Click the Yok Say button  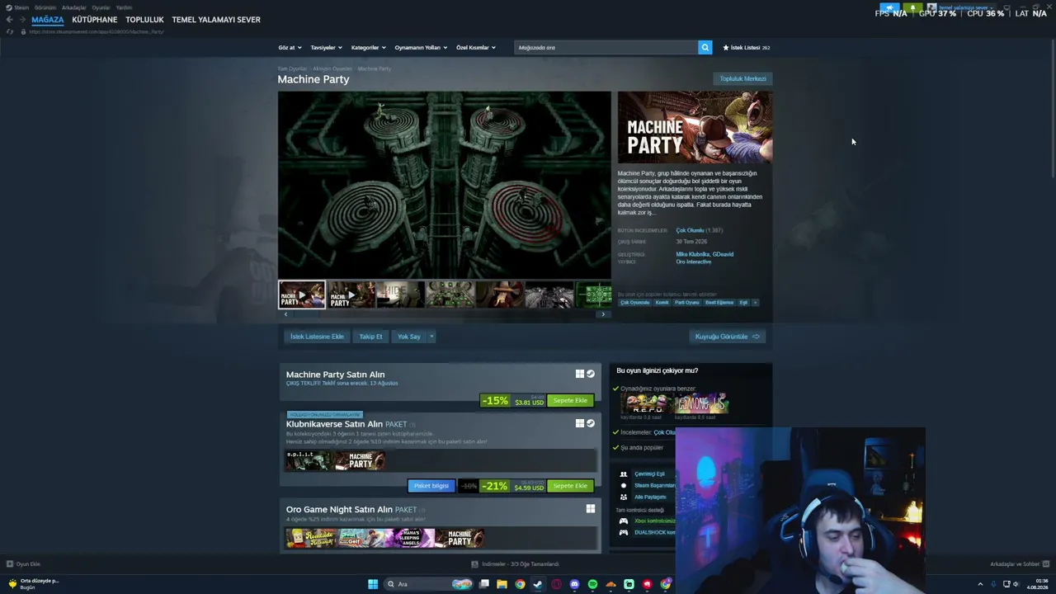click(408, 337)
